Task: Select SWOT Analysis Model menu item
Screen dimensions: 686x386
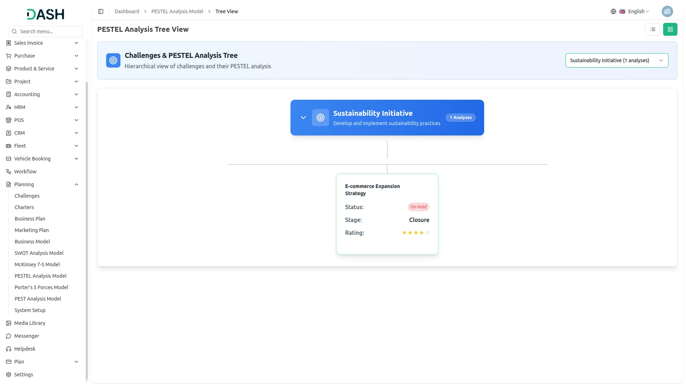Action: (39, 253)
